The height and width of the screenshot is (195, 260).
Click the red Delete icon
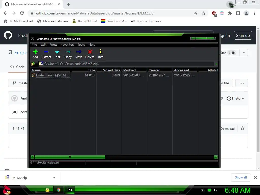coord(90,54)
